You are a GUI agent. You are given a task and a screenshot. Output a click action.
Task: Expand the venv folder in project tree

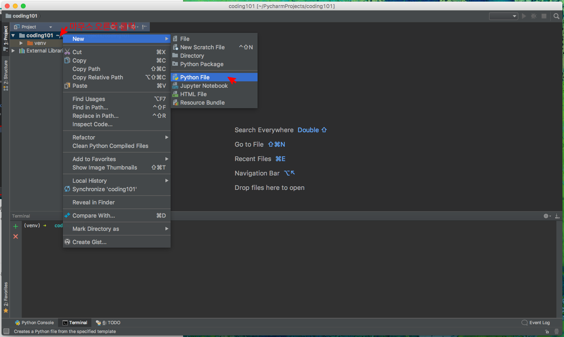point(21,43)
